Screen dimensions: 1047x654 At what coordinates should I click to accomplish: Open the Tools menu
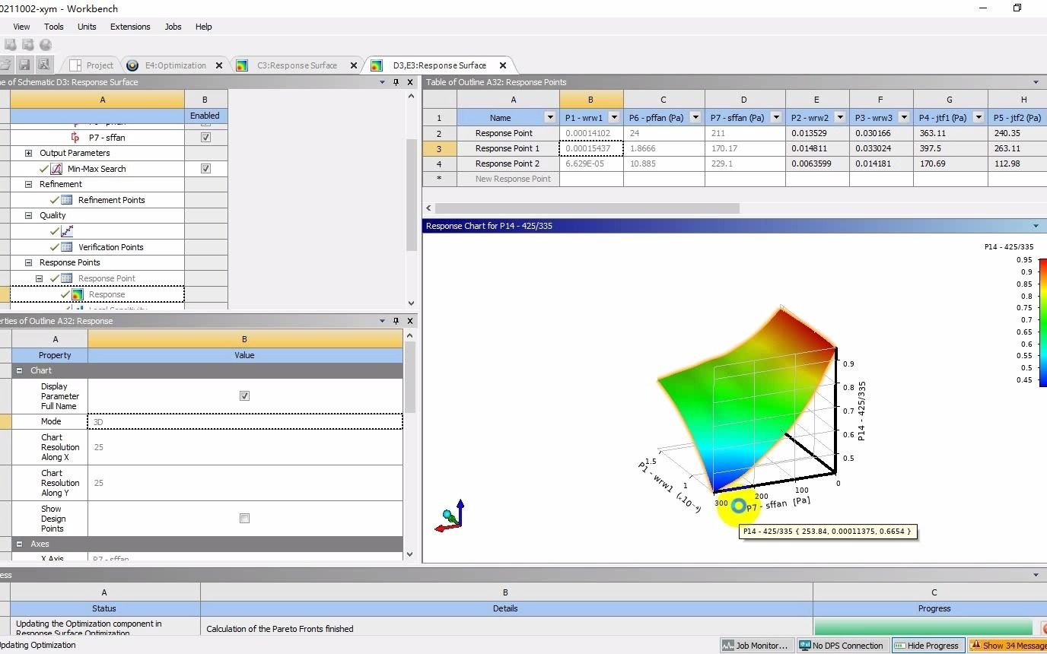(x=54, y=27)
